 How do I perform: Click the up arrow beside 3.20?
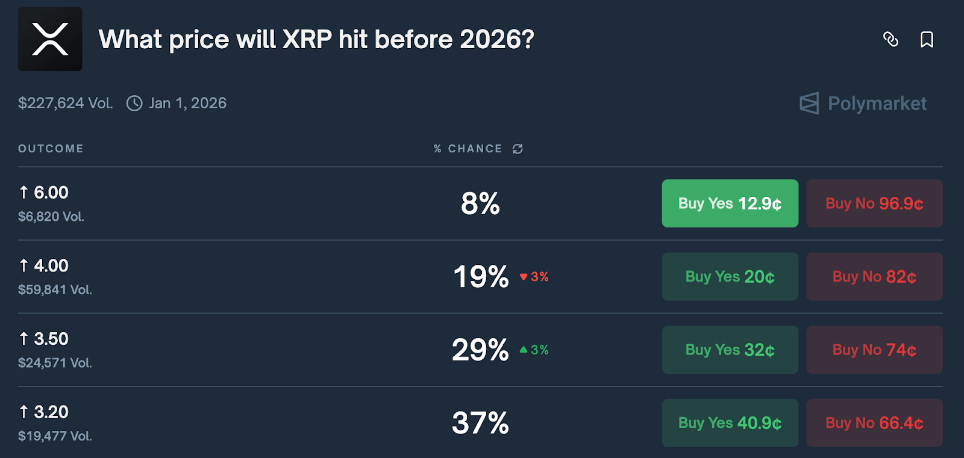[x=23, y=412]
